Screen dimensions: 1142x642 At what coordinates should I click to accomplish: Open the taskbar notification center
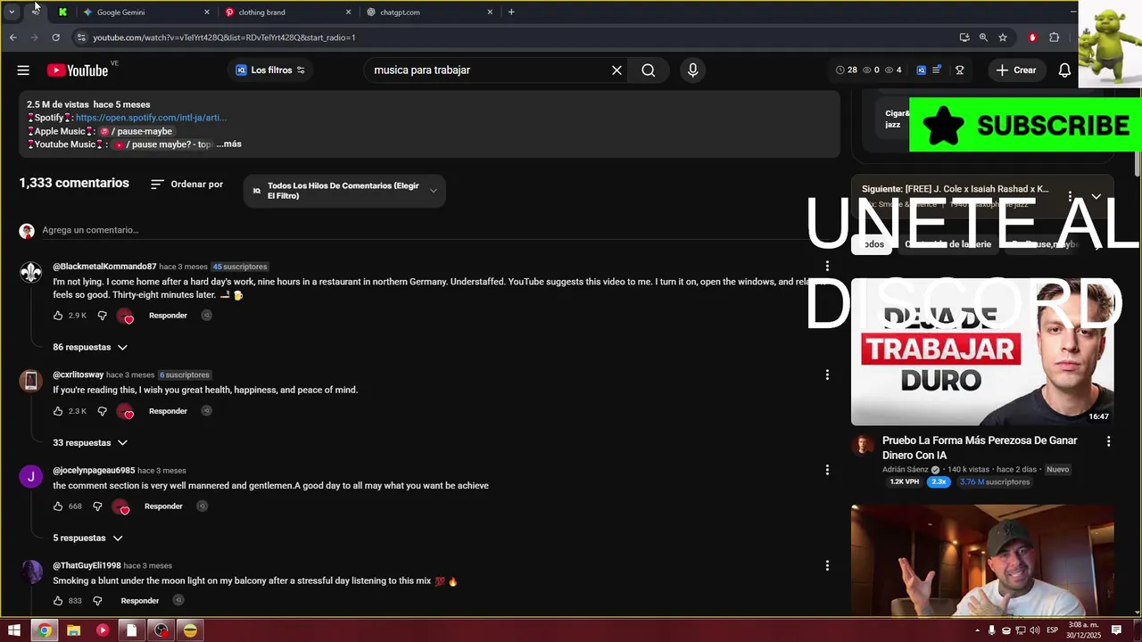click(x=1116, y=630)
